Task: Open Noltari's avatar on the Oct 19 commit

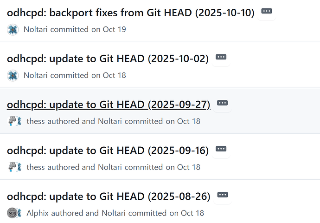Action: (x=13, y=29)
